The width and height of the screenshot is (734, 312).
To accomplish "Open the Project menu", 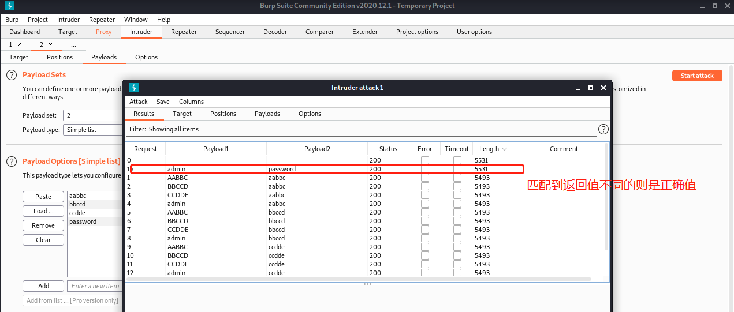I will (x=38, y=20).
